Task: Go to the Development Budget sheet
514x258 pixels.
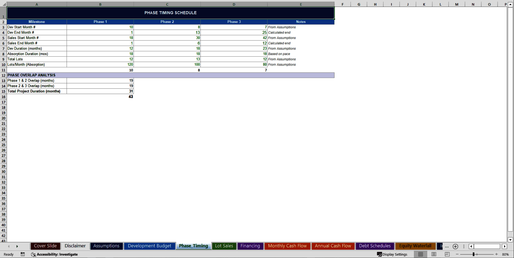Action: (149, 246)
